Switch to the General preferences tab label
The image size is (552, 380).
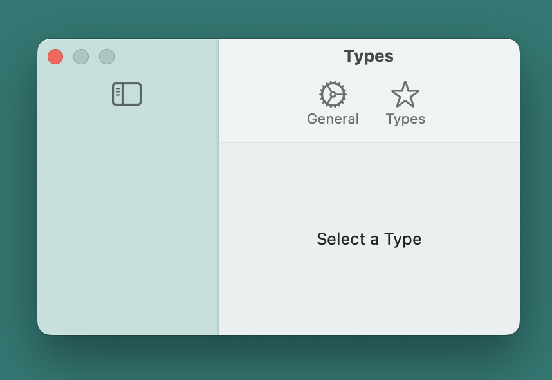click(333, 119)
